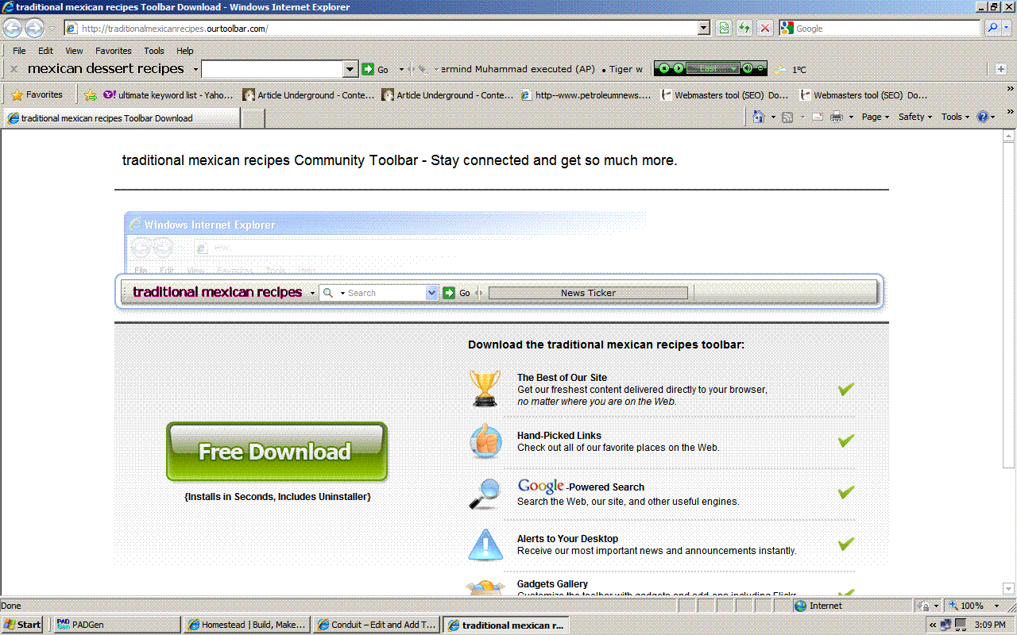Click the green Go arrow in the toolbar
Screen dimensions: 1017x635
(x=368, y=69)
